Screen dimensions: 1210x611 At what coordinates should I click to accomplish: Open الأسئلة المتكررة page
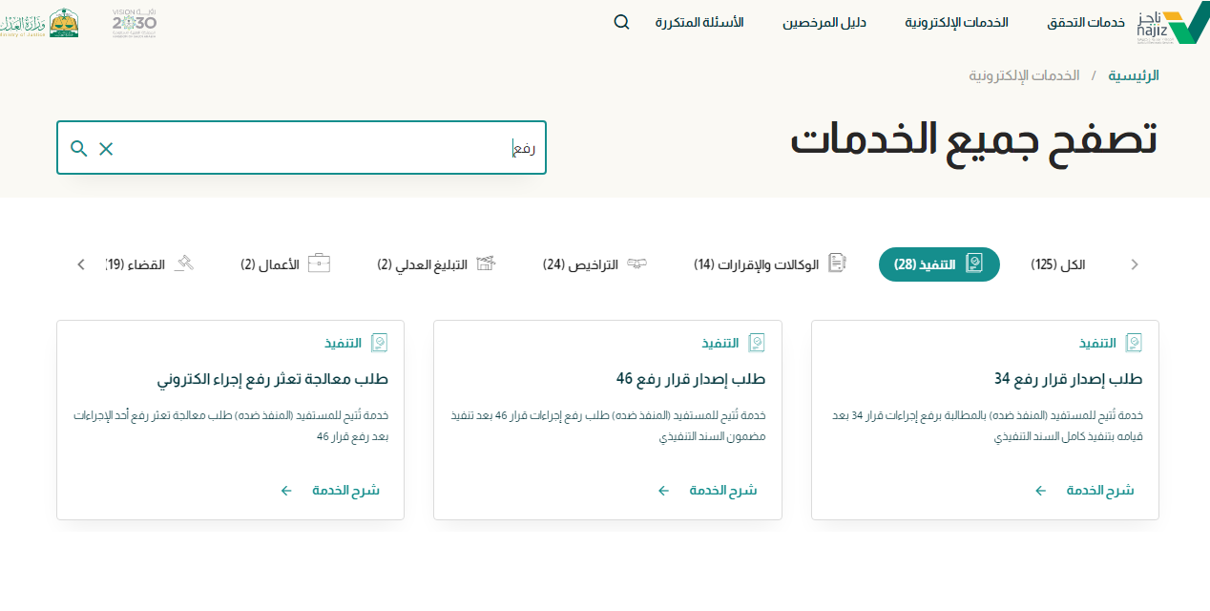coord(699,22)
